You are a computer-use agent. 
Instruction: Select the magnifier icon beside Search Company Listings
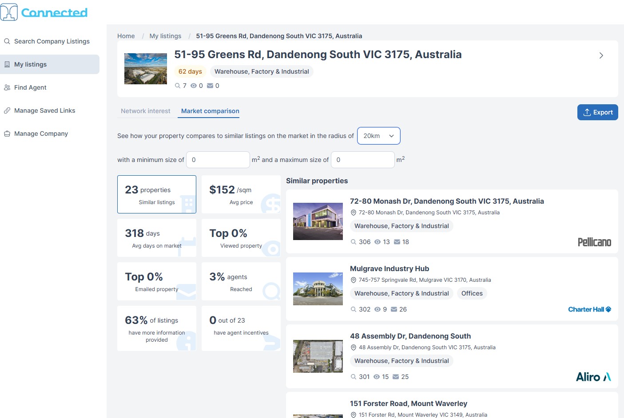[7, 41]
